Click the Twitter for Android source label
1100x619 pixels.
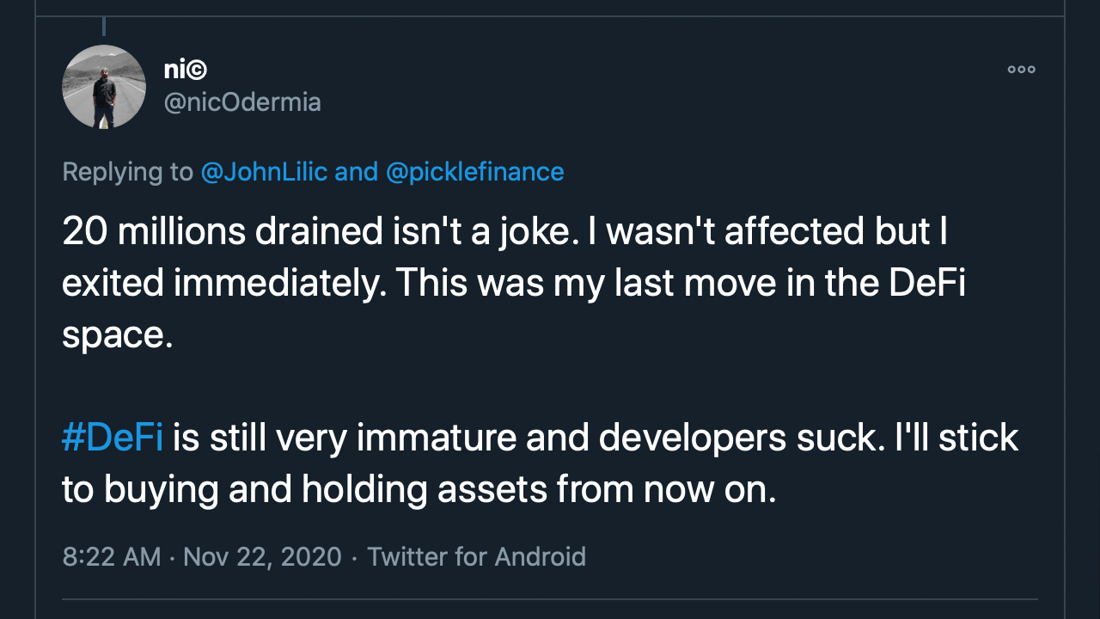(476, 556)
